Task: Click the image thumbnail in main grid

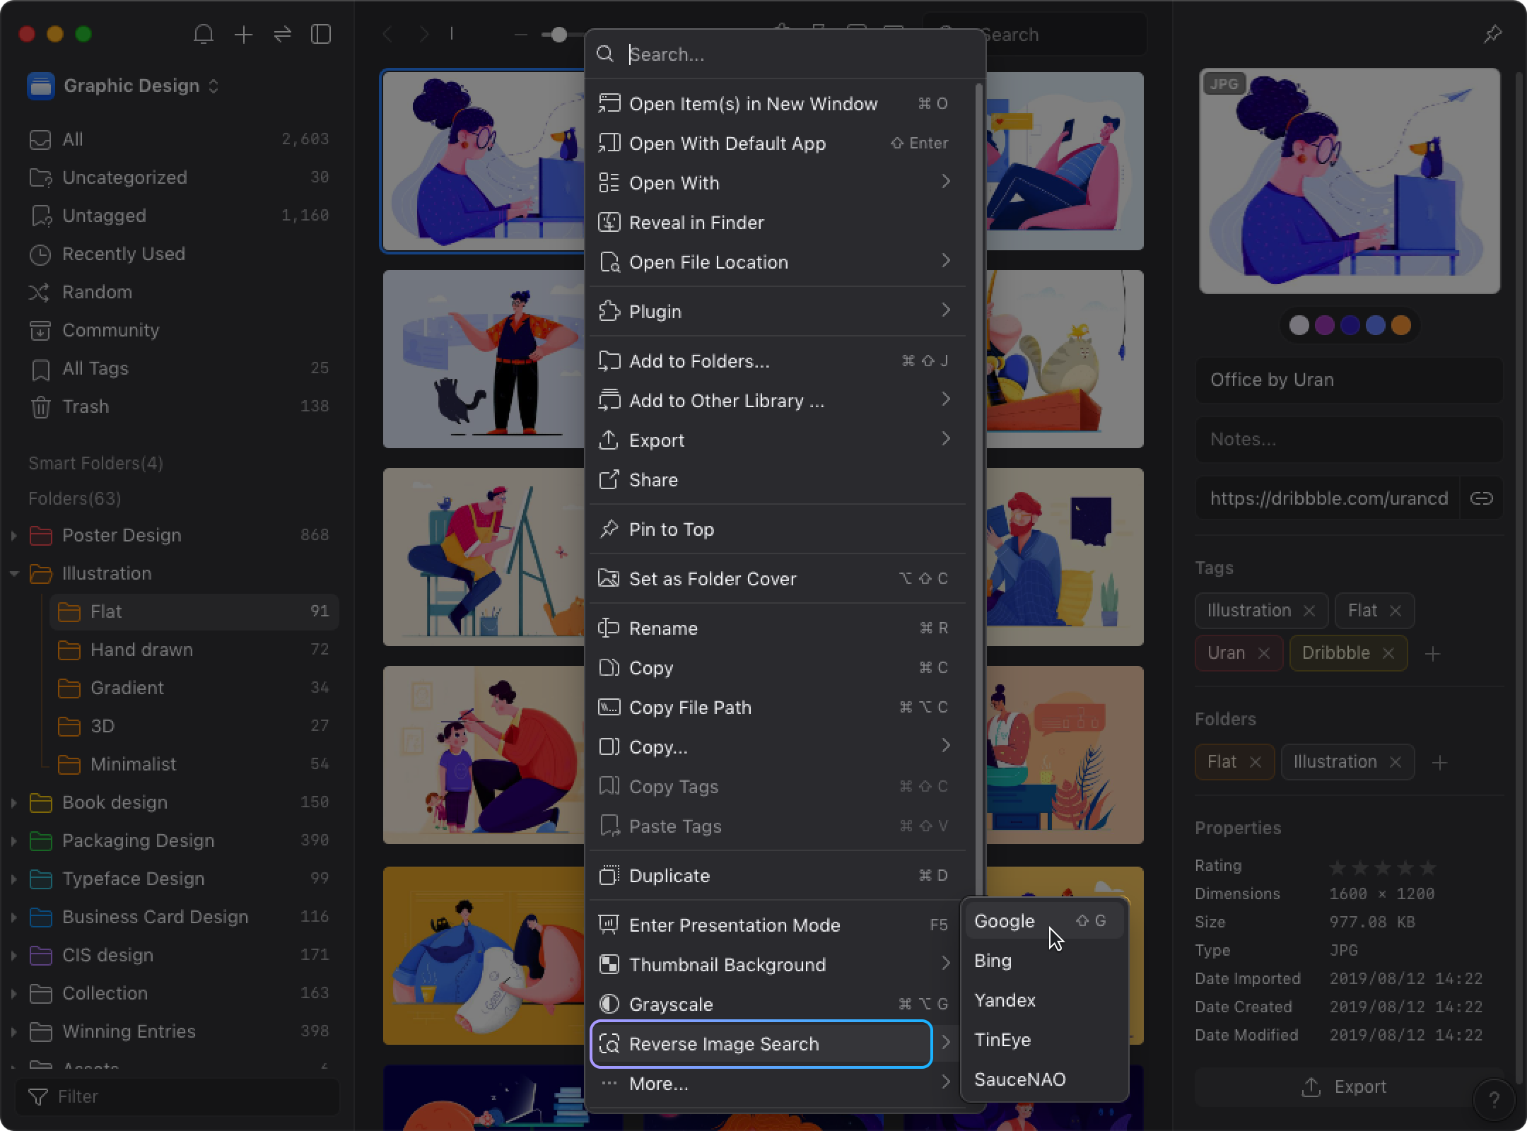Action: [481, 160]
